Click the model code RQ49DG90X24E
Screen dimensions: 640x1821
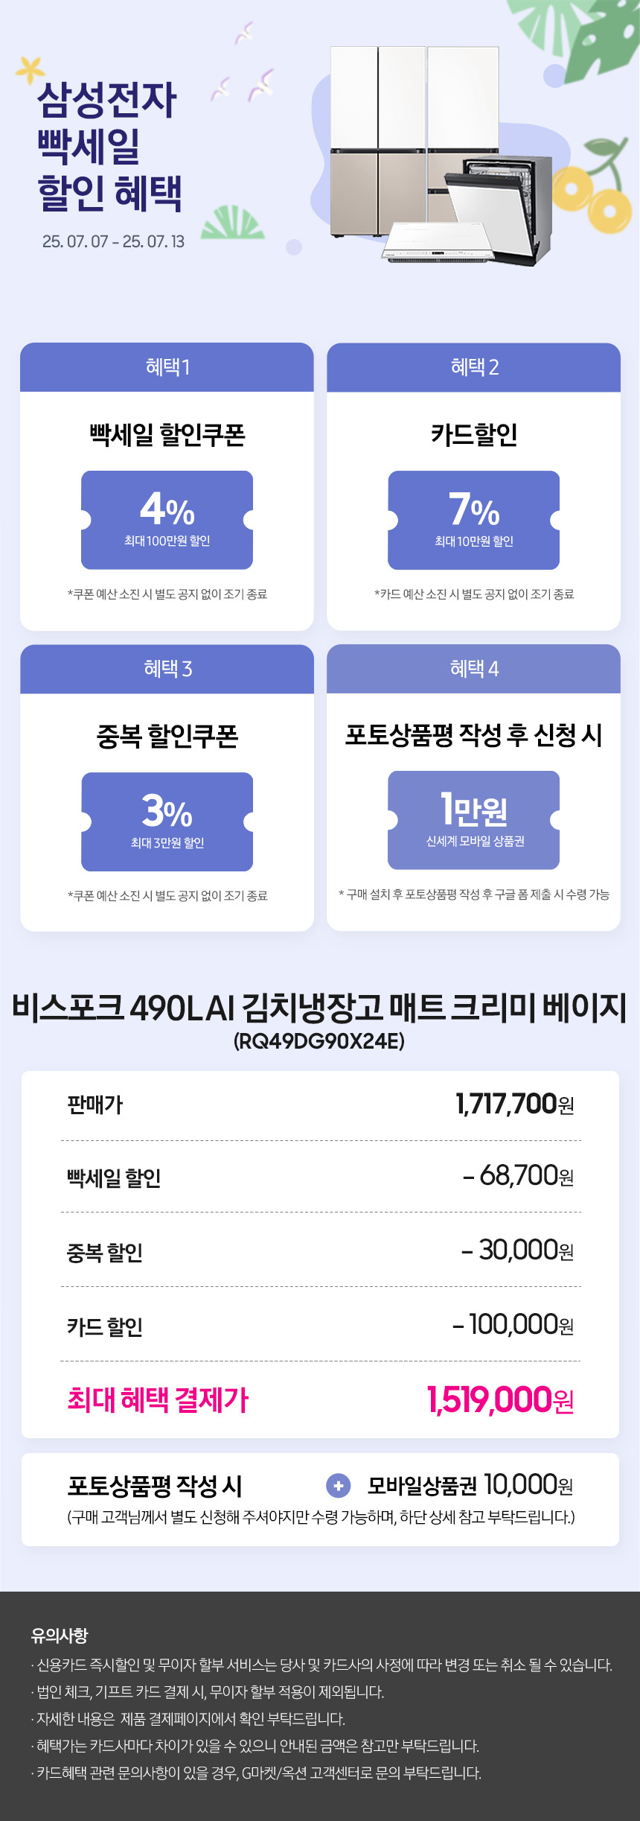tap(319, 1040)
